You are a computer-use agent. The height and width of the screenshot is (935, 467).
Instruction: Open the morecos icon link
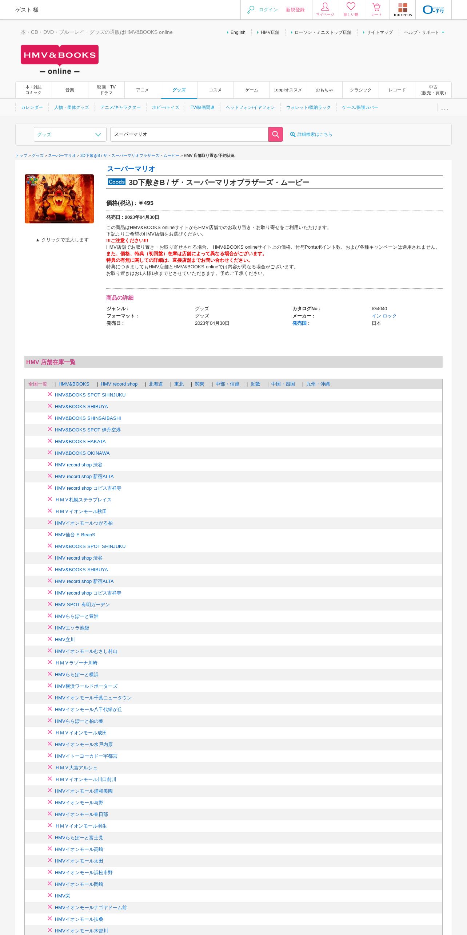click(x=403, y=9)
